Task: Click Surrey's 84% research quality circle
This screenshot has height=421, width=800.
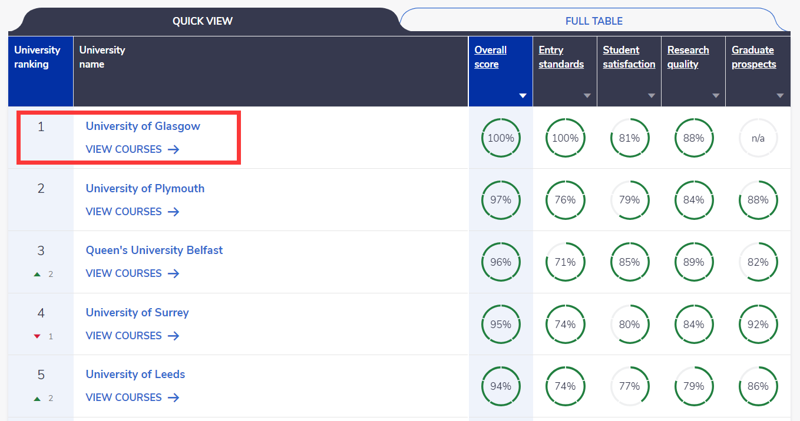Action: (693, 325)
